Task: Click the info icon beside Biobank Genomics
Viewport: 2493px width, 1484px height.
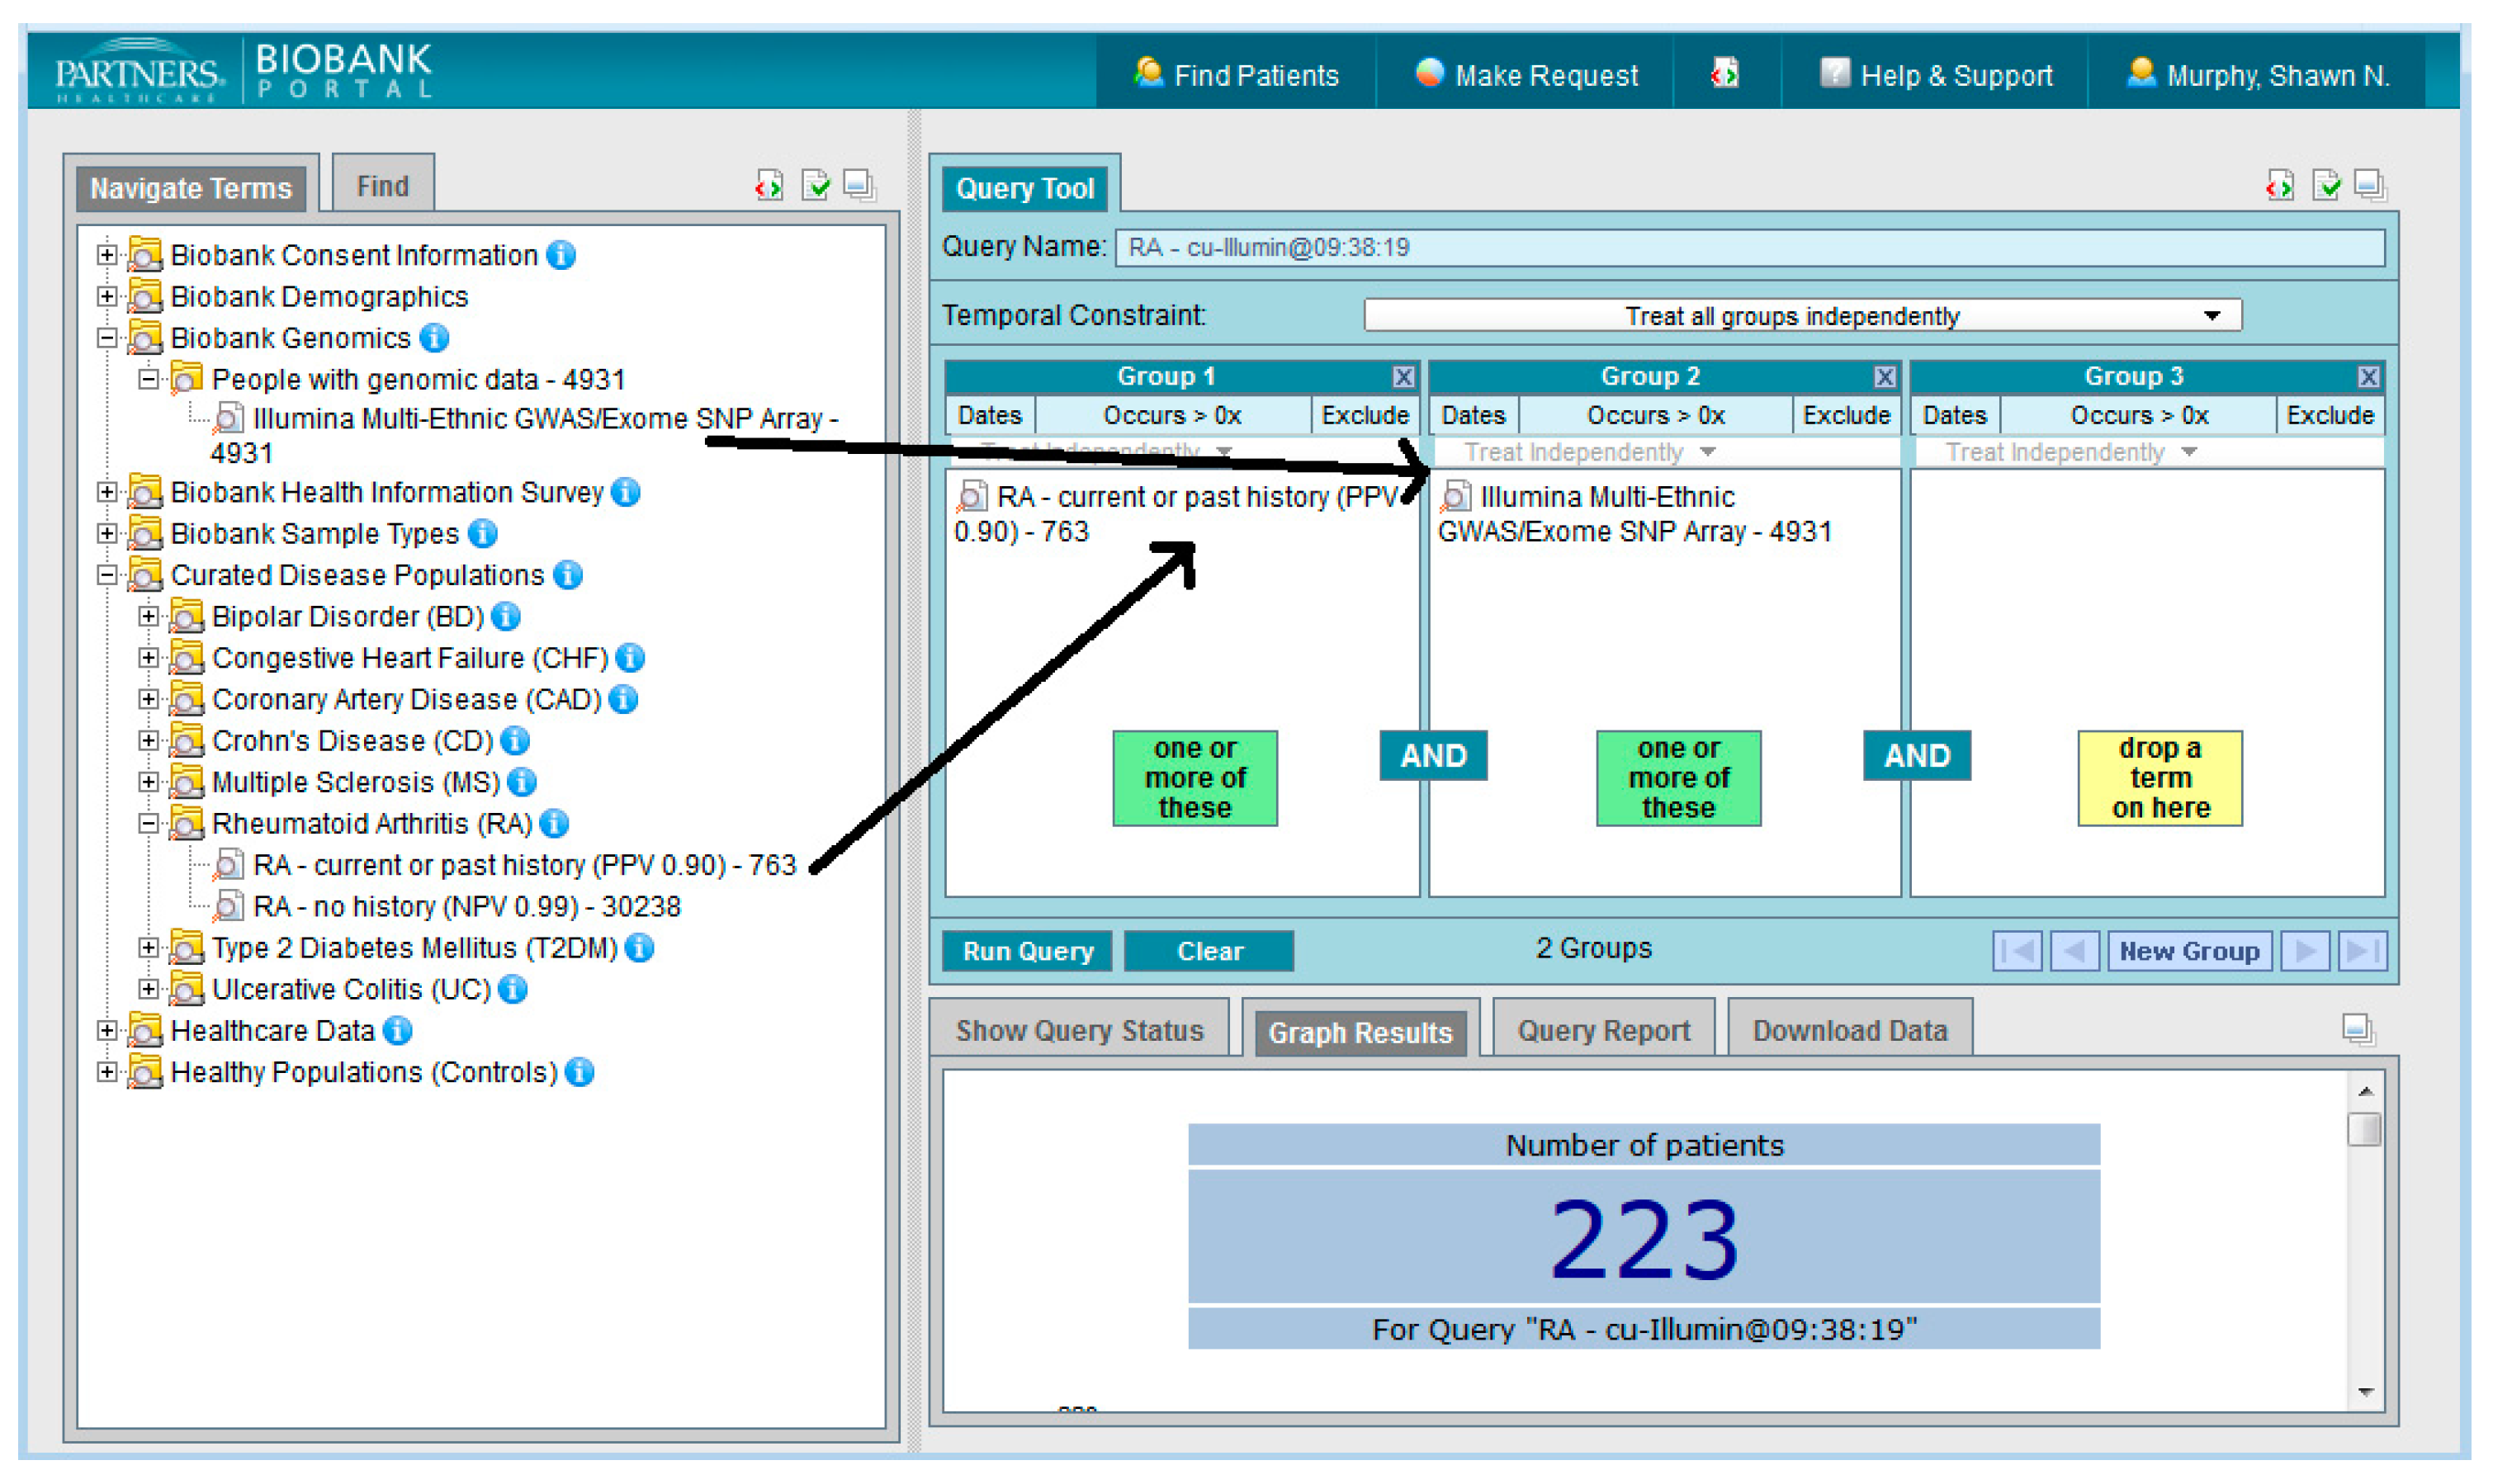Action: (x=434, y=338)
